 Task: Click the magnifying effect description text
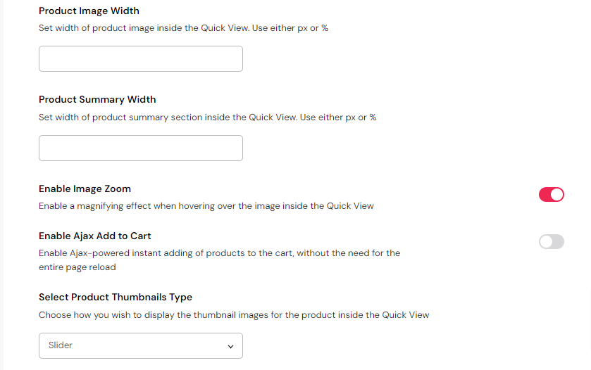[206, 206]
